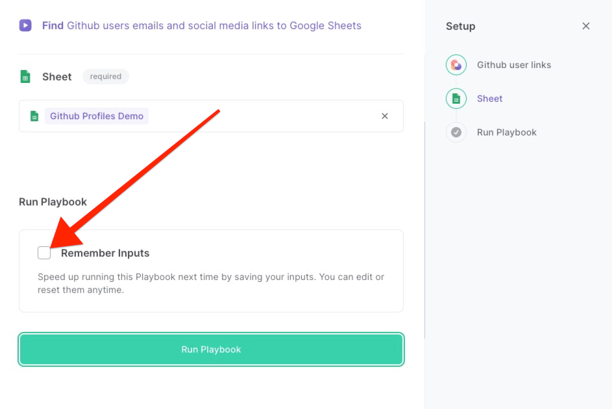The width and height of the screenshot is (612, 409).
Task: Click the green Run Playbook progress bar
Action: click(211, 349)
